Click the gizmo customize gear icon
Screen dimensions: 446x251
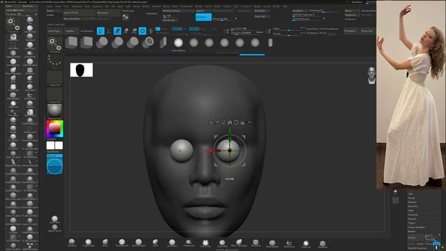pyautogui.click(x=210, y=123)
